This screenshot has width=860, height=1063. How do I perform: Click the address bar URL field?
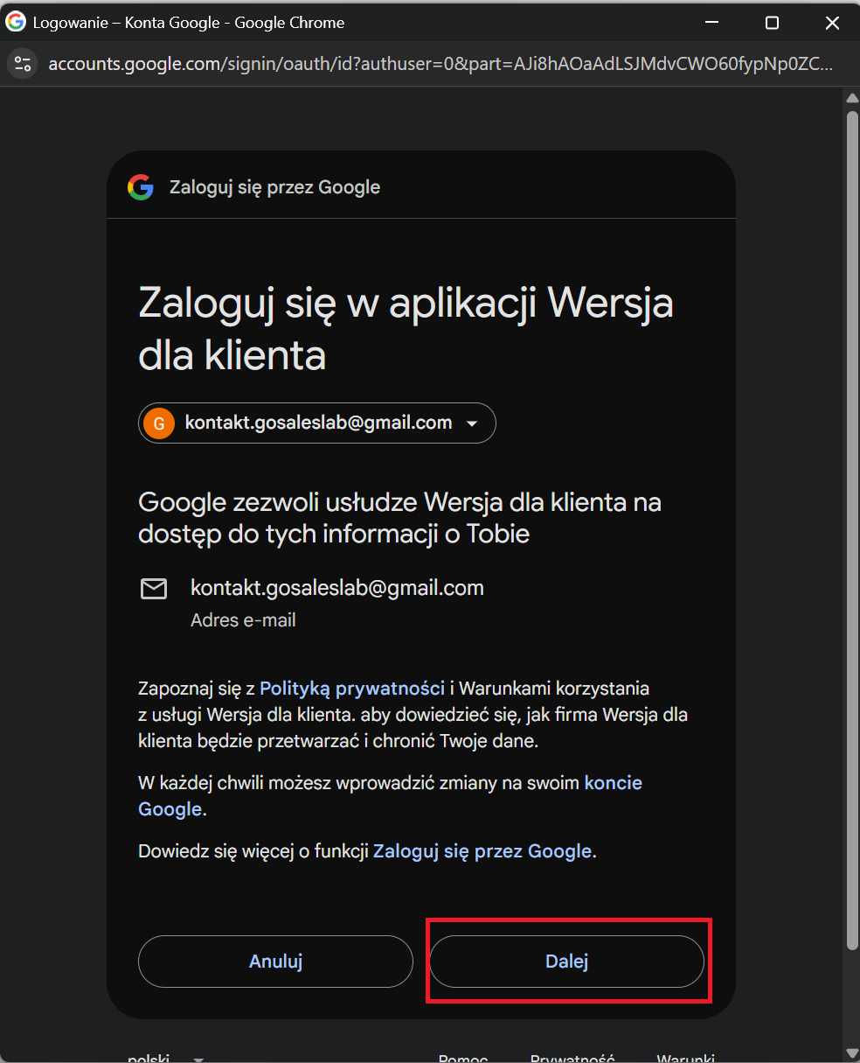(440, 64)
